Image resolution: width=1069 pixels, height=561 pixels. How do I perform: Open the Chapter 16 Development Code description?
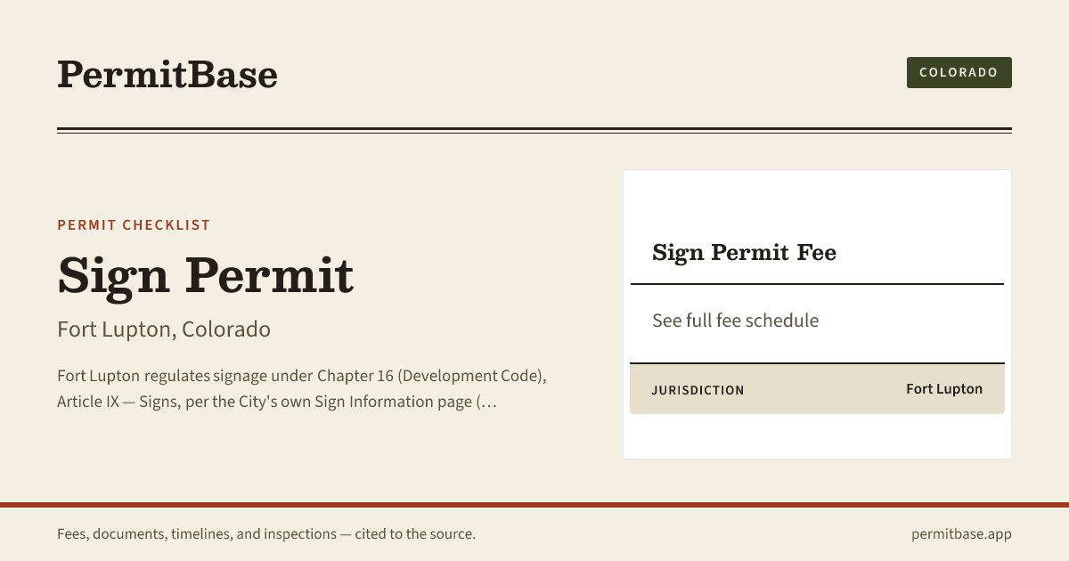[302, 376]
